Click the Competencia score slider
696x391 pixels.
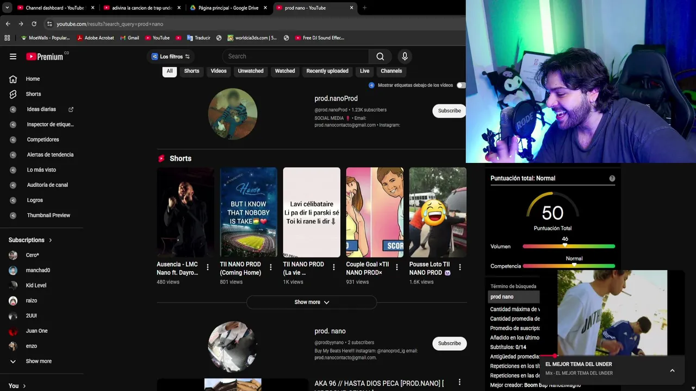click(x=569, y=266)
